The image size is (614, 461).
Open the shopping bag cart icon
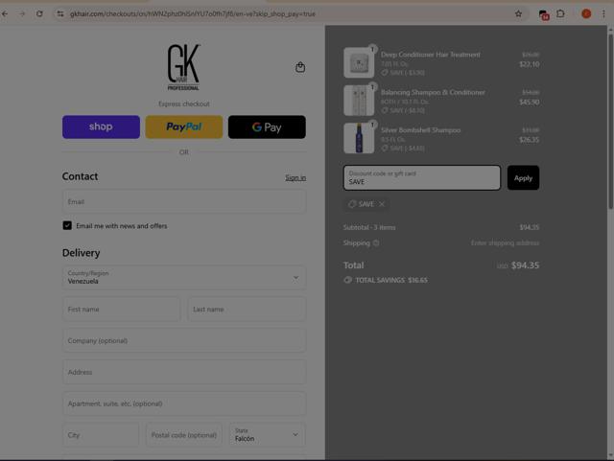tap(300, 67)
